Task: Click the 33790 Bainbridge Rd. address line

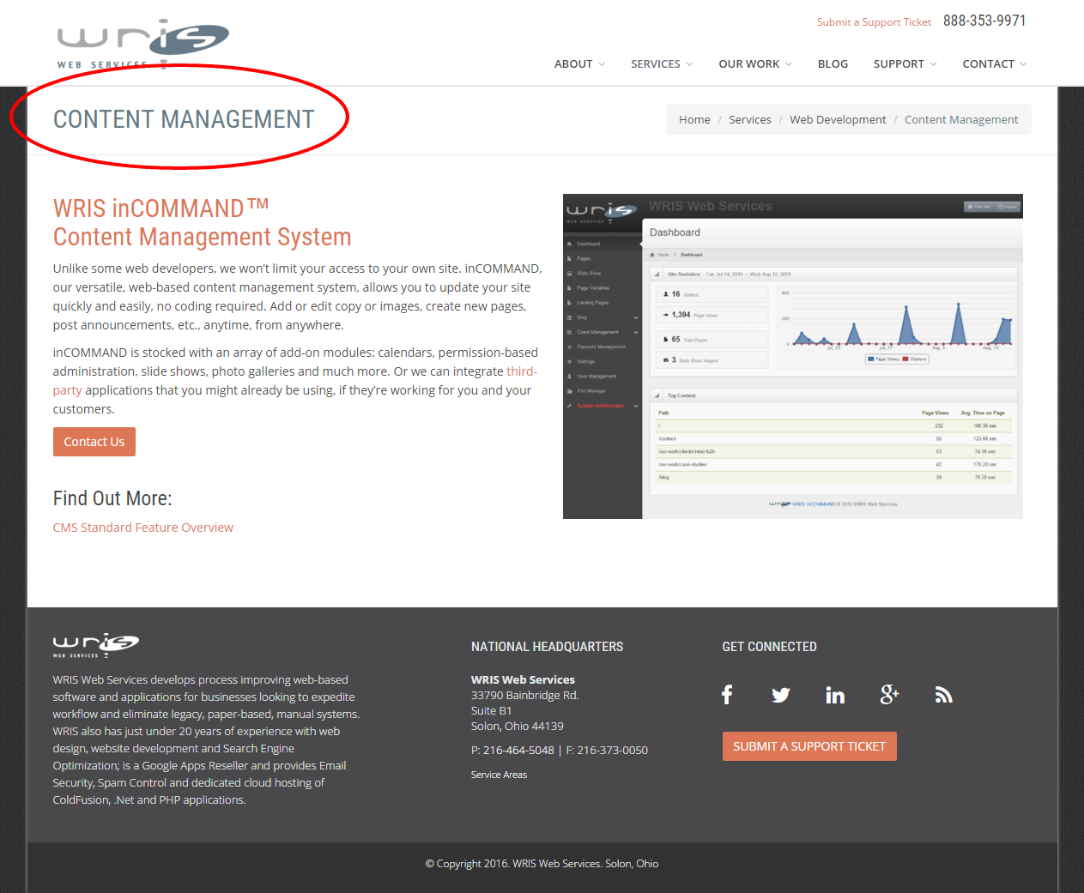Action: point(524,696)
